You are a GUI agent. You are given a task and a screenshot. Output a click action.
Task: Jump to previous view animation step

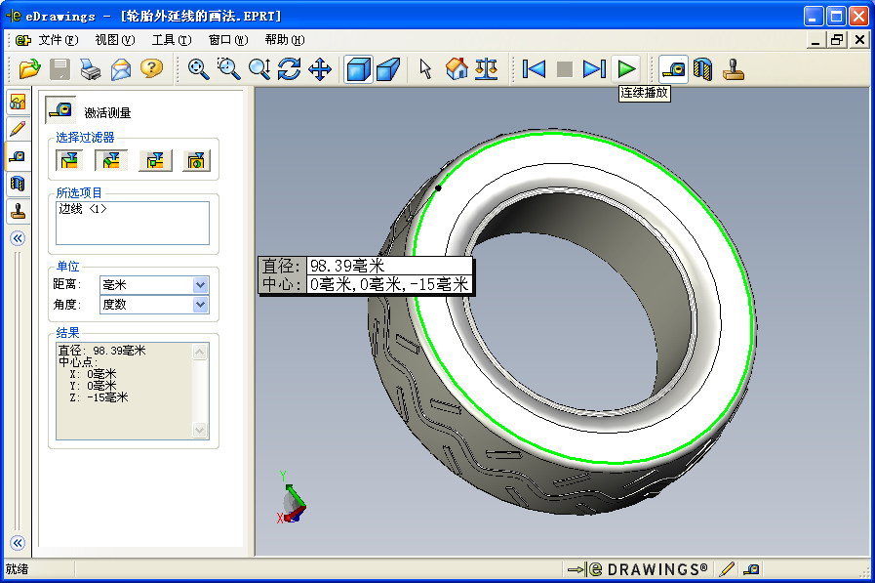click(x=534, y=69)
